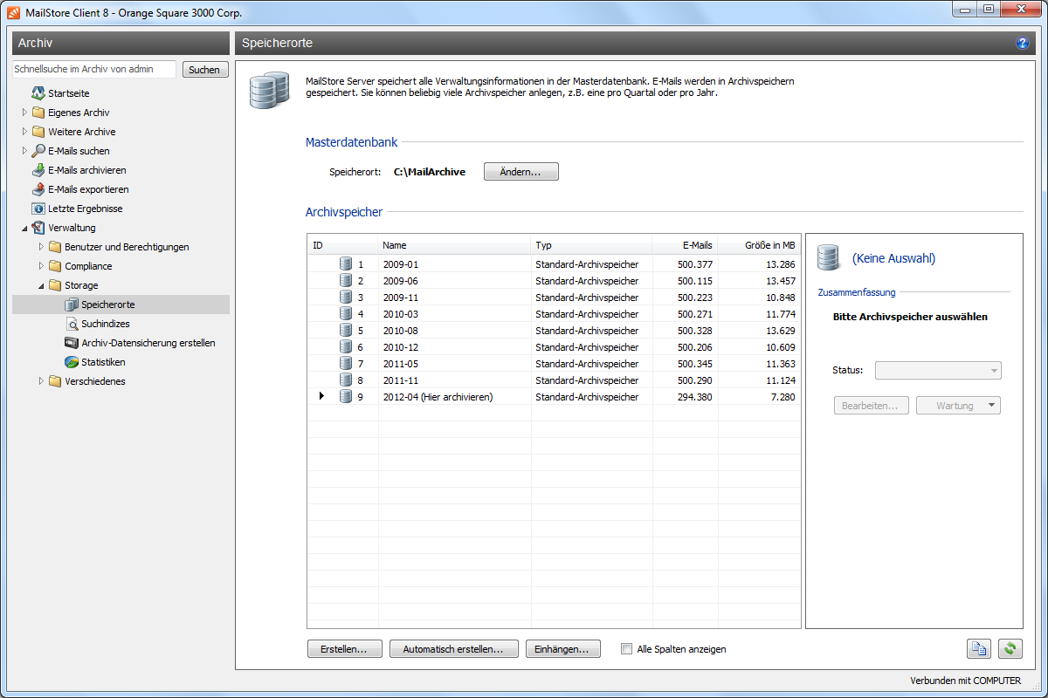Expand the Benutzer und Berechtigungen folder
1048x698 pixels.
[41, 247]
